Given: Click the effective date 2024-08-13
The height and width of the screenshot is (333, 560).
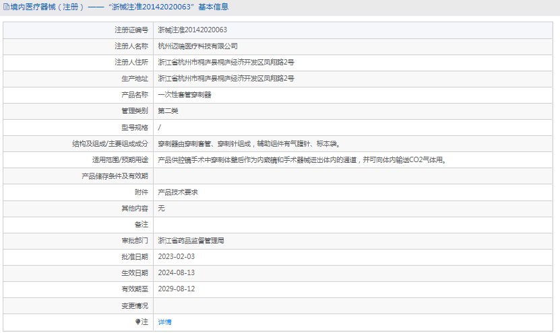Looking at the screenshot, I should [177, 272].
